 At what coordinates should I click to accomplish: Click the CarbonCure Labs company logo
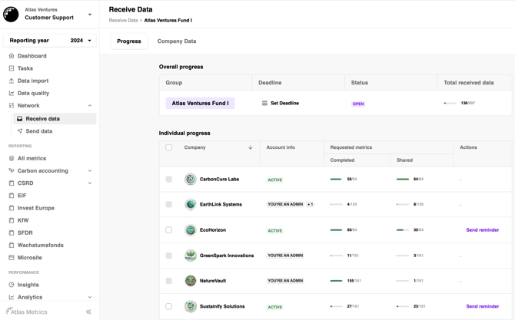coord(191,180)
